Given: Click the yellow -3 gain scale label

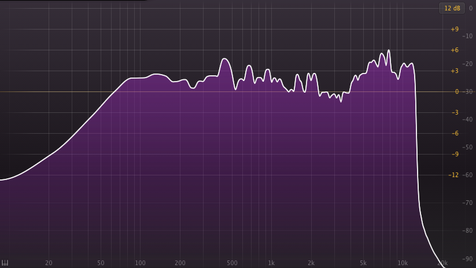Looking at the screenshot, I should pos(455,113).
